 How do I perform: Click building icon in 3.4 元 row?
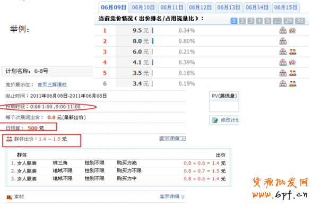tap(283, 83)
